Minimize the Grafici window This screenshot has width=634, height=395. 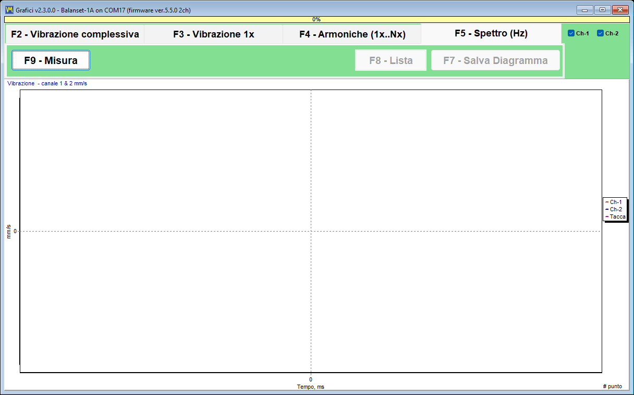pyautogui.click(x=585, y=10)
